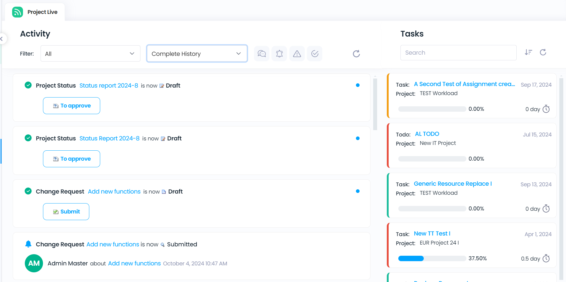
Task: Click the green Project Live feed icon
Action: (x=18, y=12)
